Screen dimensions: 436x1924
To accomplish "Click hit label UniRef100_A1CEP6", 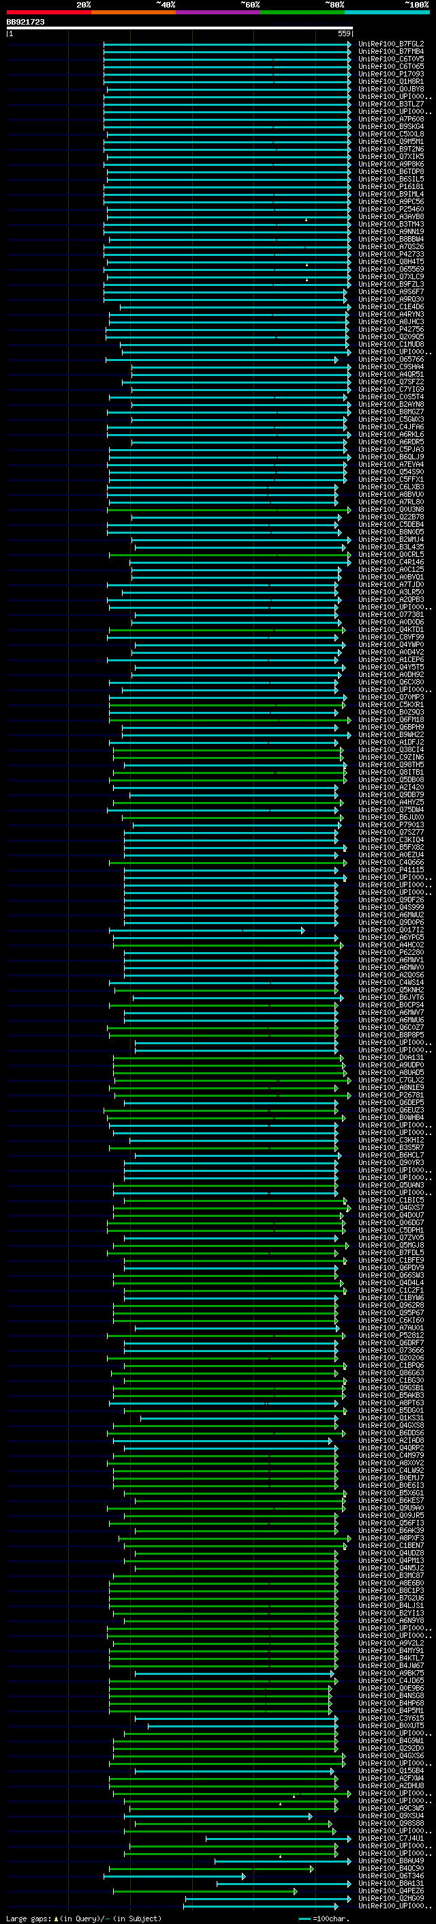I will [x=391, y=659].
